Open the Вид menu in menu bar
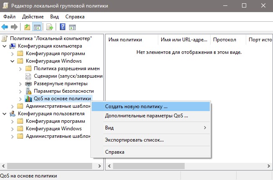Screen dimensions: 273x180 coord(54,17)
